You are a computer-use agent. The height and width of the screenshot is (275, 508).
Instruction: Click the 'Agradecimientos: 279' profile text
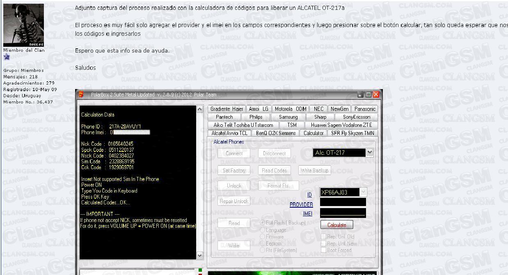click(29, 83)
